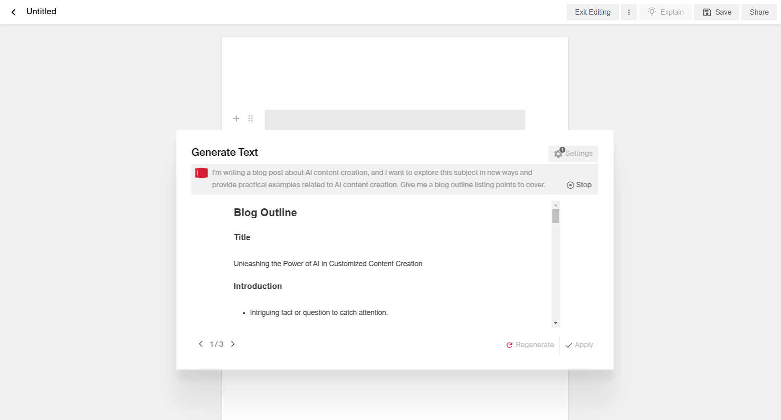
Task: Click the Blog Outline heading
Action: [x=265, y=212]
